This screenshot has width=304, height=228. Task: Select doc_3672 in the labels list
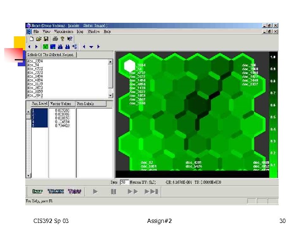point(35,88)
